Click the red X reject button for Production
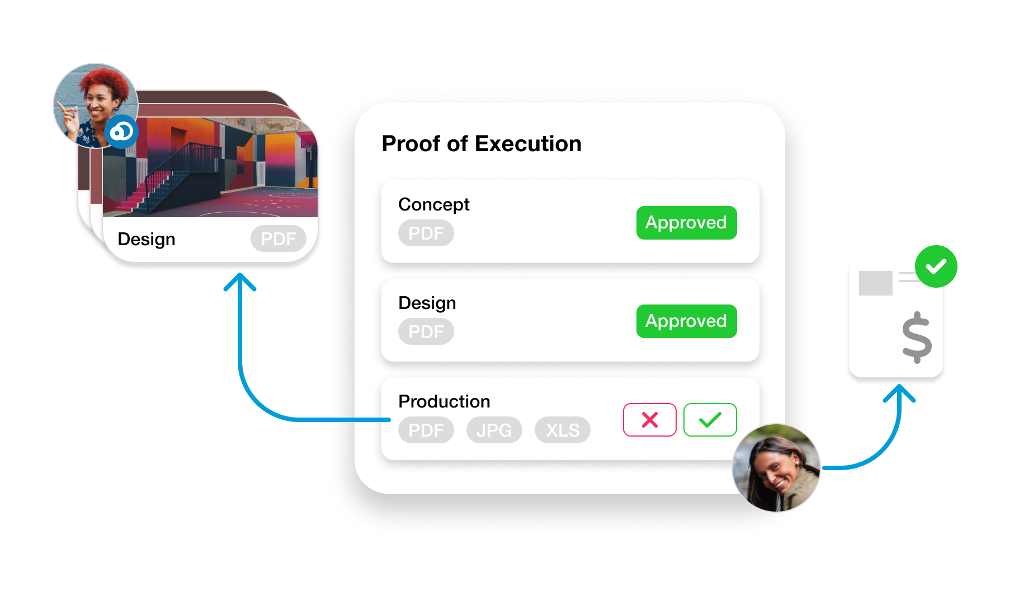1019x609 pixels. pos(649,419)
